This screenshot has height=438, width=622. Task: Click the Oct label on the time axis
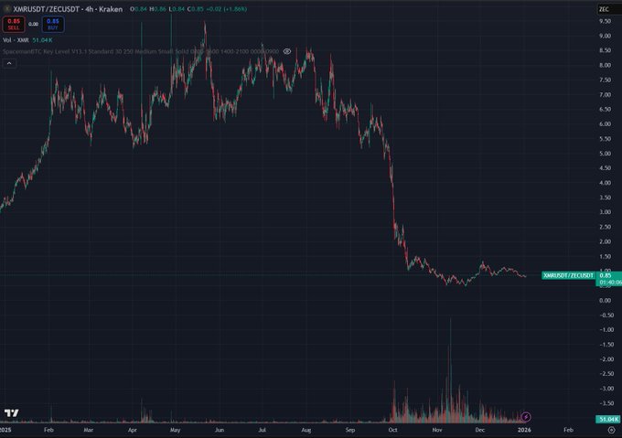coord(392,430)
